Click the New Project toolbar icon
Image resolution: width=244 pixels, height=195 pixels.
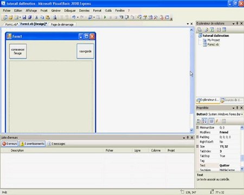coord(5,17)
